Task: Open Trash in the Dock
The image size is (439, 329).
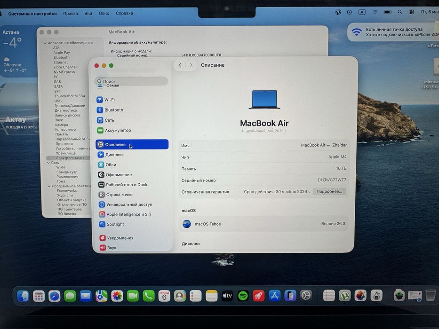Action: pyautogui.click(x=431, y=296)
